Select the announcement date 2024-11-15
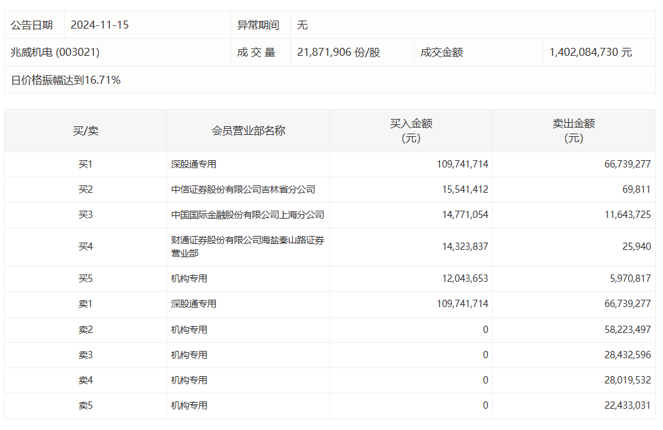 click(x=99, y=25)
